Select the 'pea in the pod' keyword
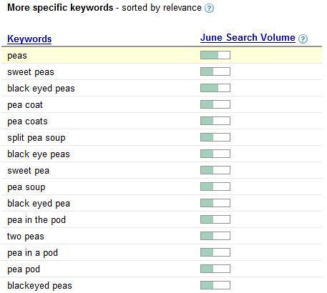This screenshot has height=293, width=327. click(36, 220)
